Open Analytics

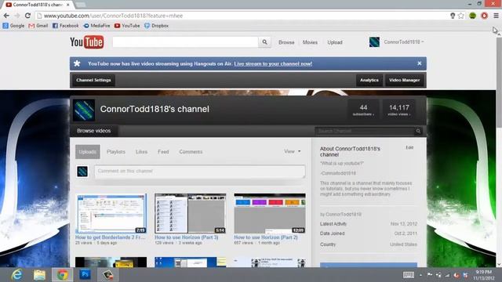(369, 80)
